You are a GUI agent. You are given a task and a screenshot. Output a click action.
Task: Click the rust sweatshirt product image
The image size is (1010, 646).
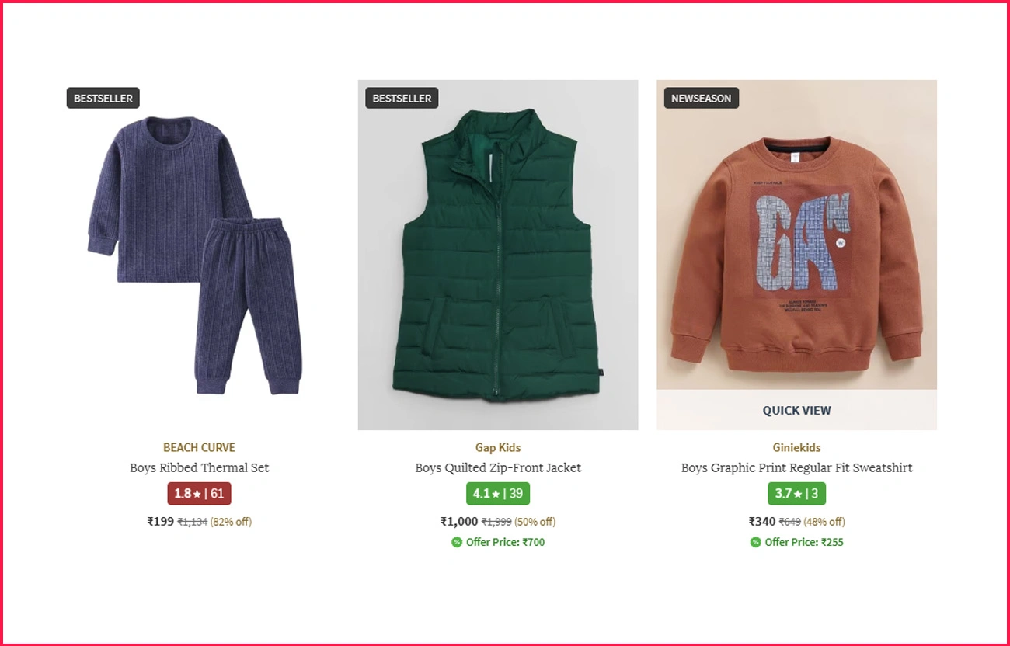[x=796, y=234]
